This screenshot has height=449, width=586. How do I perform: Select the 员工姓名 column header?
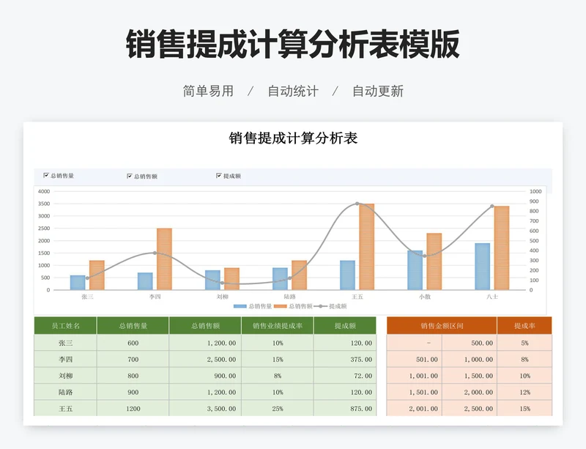point(65,326)
